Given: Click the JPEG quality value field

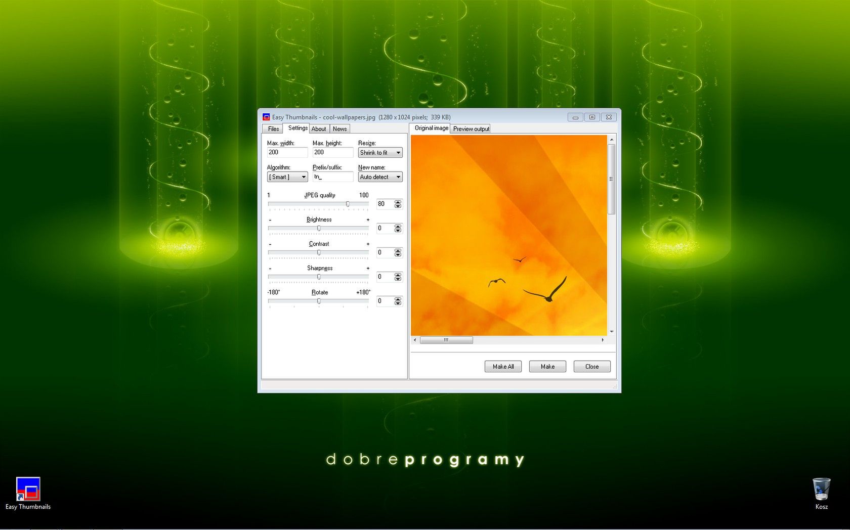Looking at the screenshot, I should pyautogui.click(x=385, y=204).
